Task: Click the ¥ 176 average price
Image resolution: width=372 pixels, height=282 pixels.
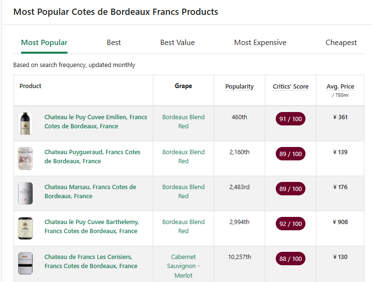Action: pyautogui.click(x=340, y=187)
